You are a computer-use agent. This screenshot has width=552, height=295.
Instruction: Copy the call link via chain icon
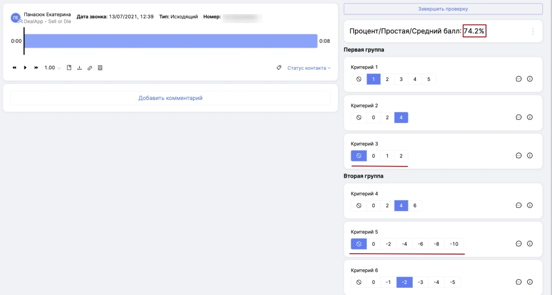(x=89, y=68)
